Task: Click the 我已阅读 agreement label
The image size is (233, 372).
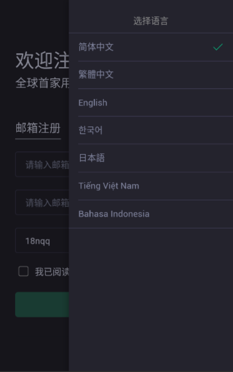Action: 52,271
